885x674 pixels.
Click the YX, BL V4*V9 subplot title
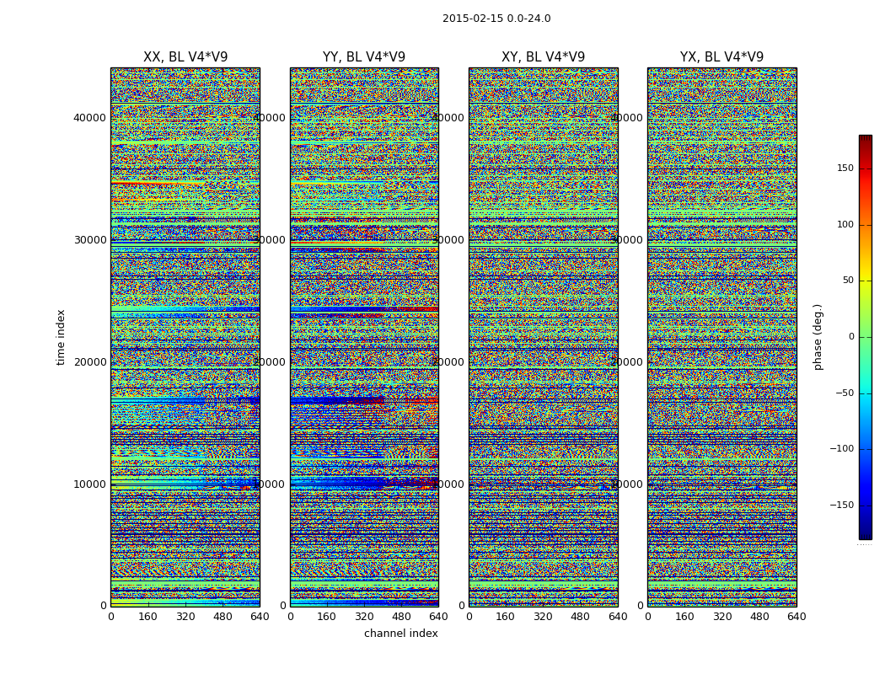721,57
